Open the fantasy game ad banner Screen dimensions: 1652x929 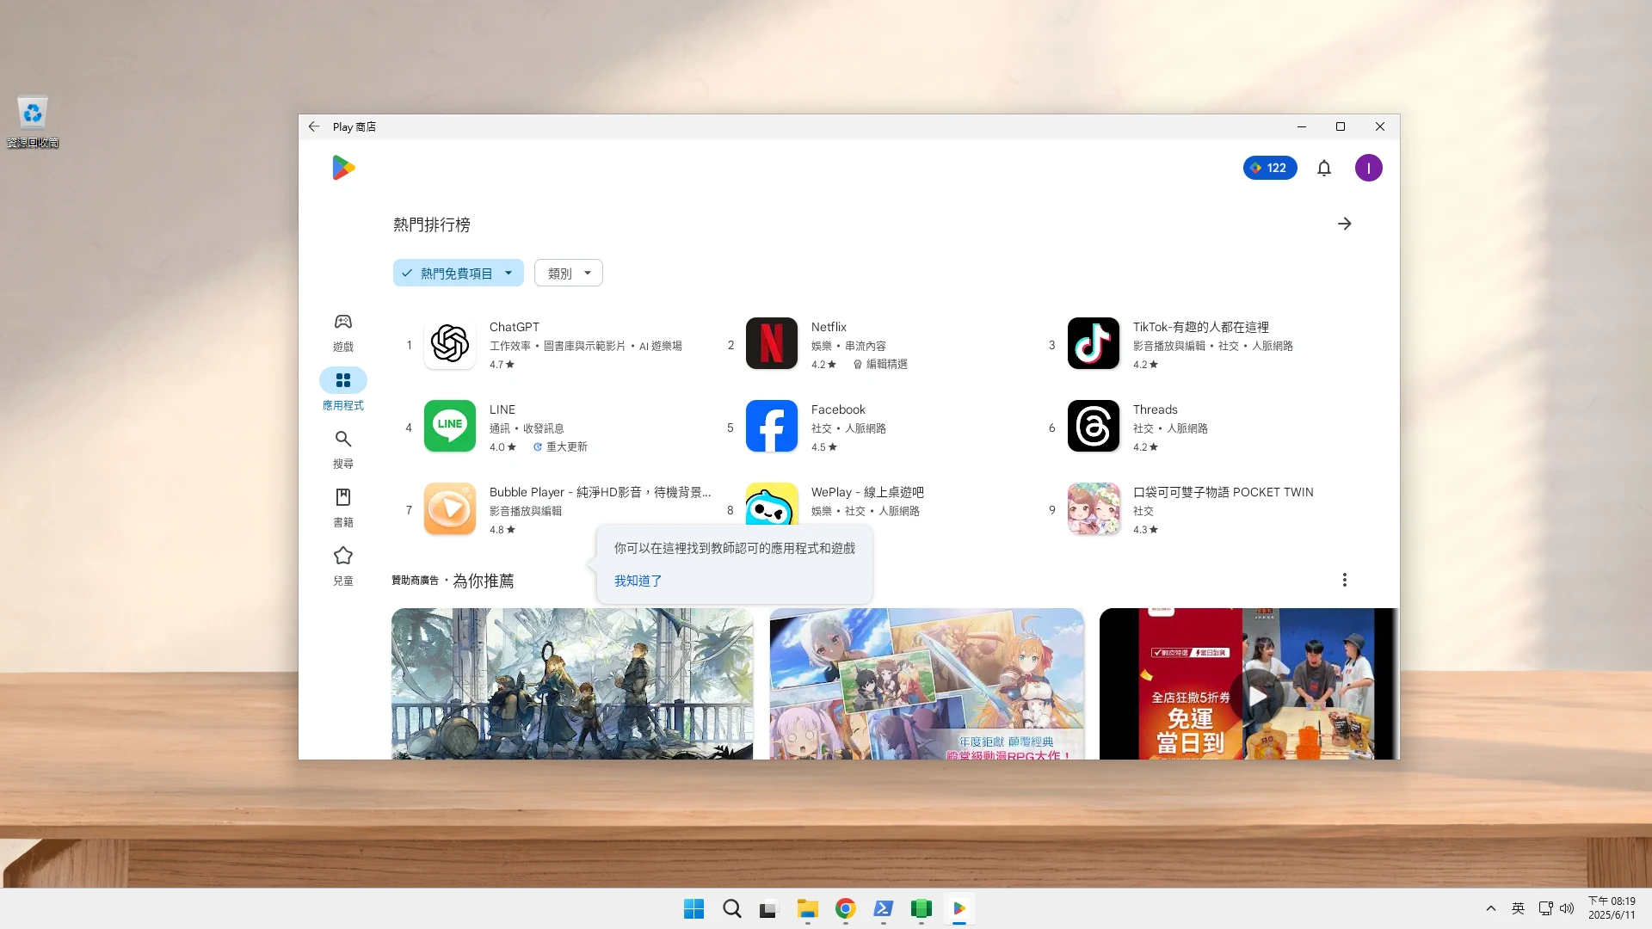(571, 683)
